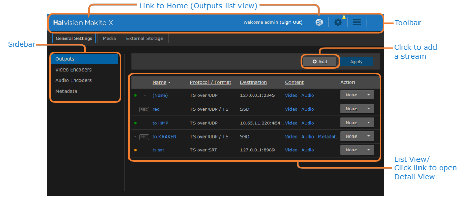Open the streaming home icon in toolbar
The image size is (467, 206).
tap(319, 23)
